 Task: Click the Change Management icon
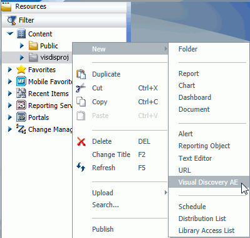point(21,129)
